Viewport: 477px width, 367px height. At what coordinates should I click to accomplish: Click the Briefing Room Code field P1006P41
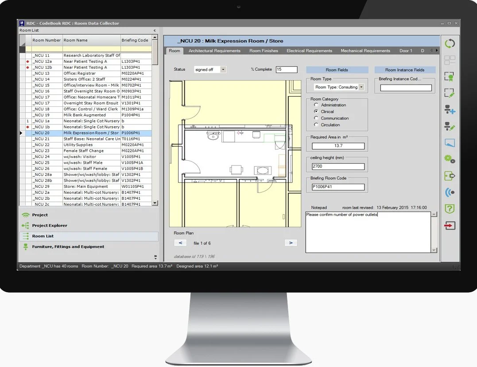[338, 187]
